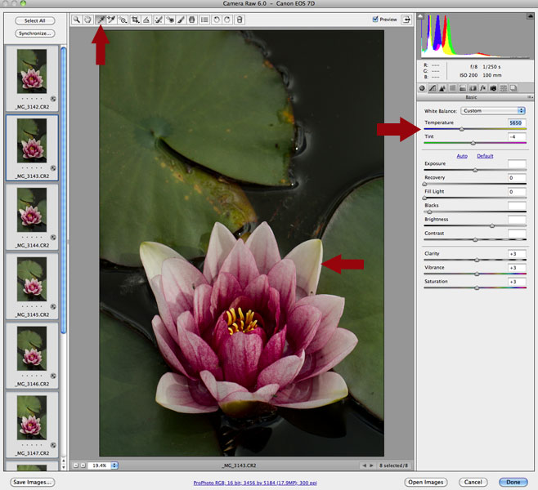Switch to the HSL / Grayscale tab
Screen dimensions: 538x490
pyautogui.click(x=453, y=88)
